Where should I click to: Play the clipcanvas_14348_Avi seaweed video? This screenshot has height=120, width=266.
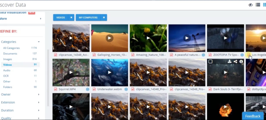pos(71,38)
